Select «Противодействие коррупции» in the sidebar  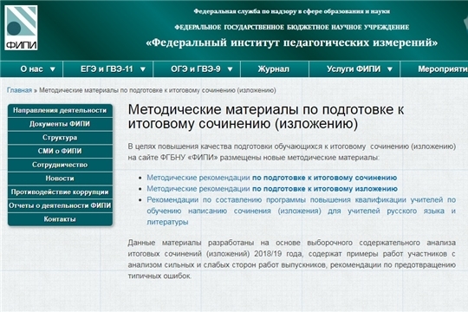60,192
